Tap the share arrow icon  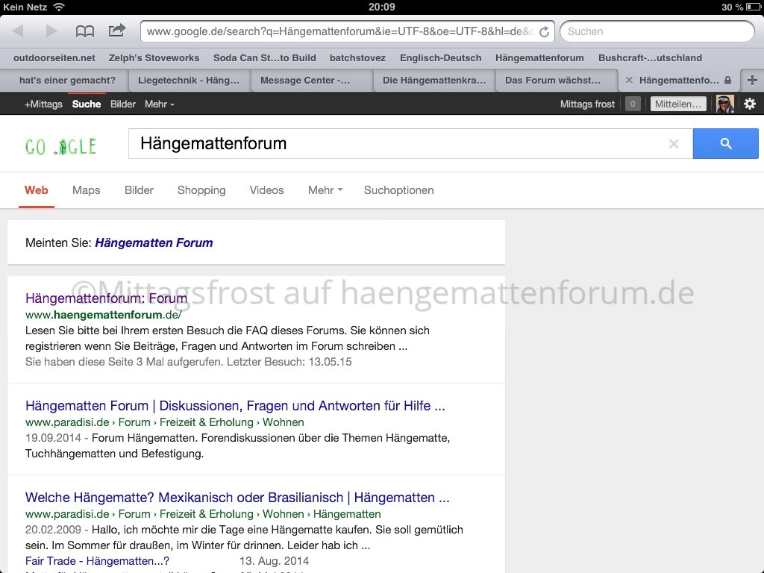[117, 31]
